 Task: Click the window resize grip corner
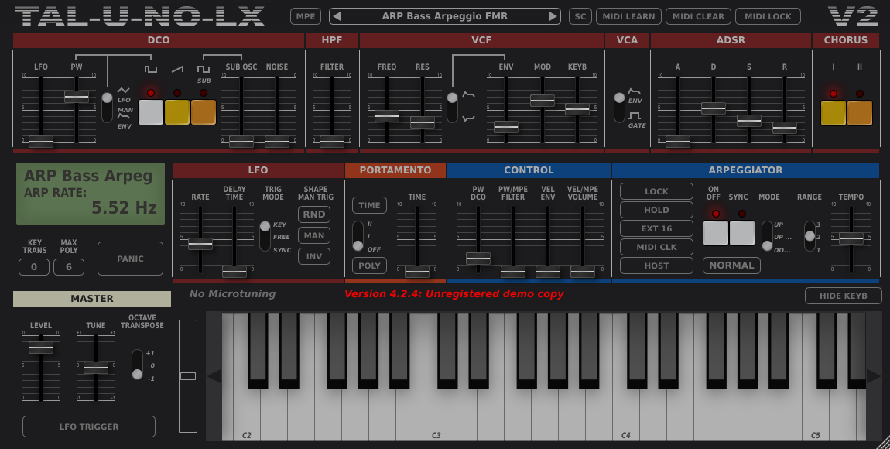(x=883, y=442)
